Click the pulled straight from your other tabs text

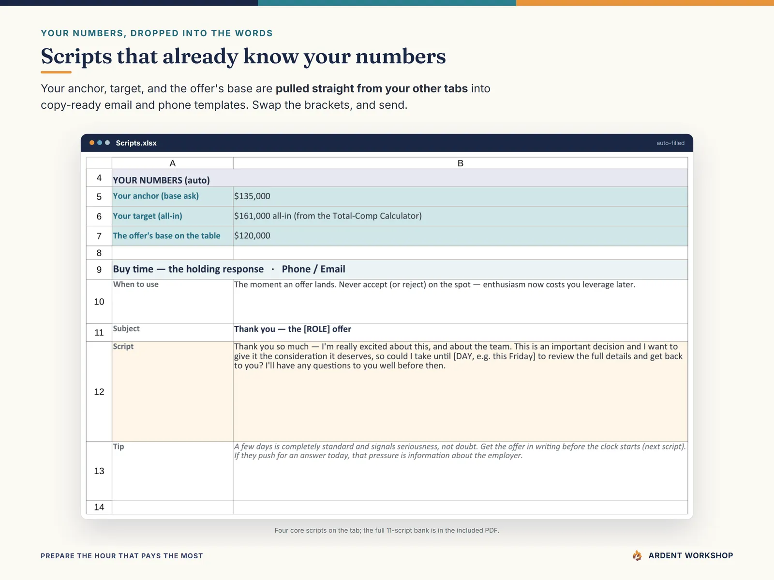(372, 88)
